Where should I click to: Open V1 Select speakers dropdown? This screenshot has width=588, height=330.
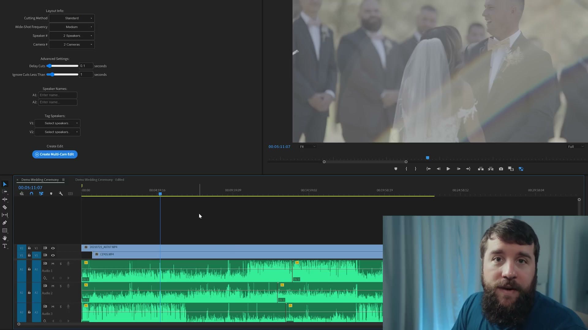tap(57, 123)
